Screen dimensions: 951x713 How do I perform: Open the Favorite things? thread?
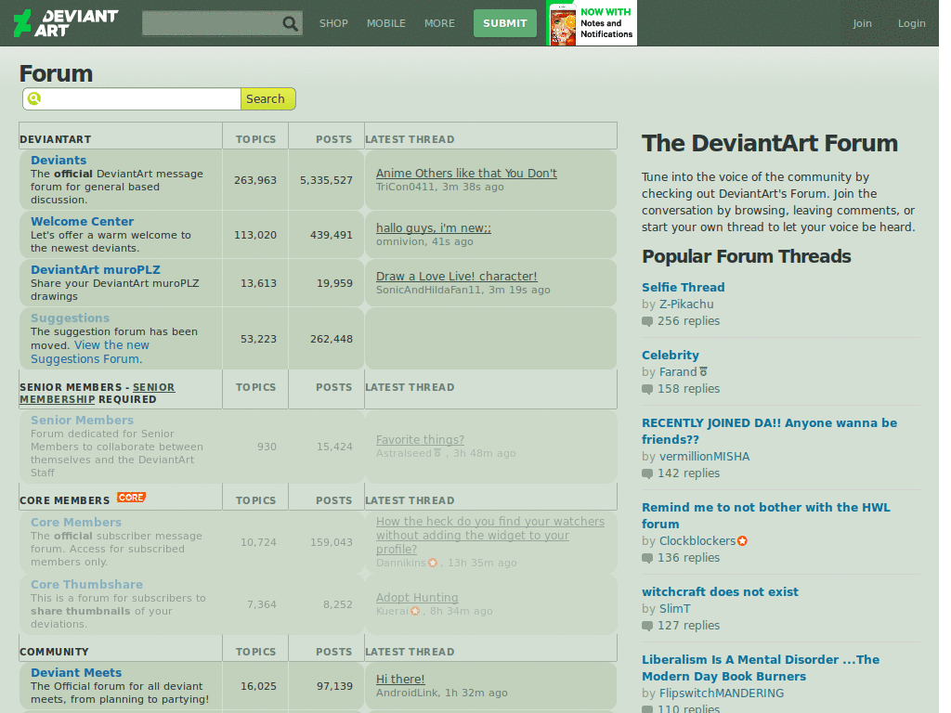pyautogui.click(x=421, y=439)
